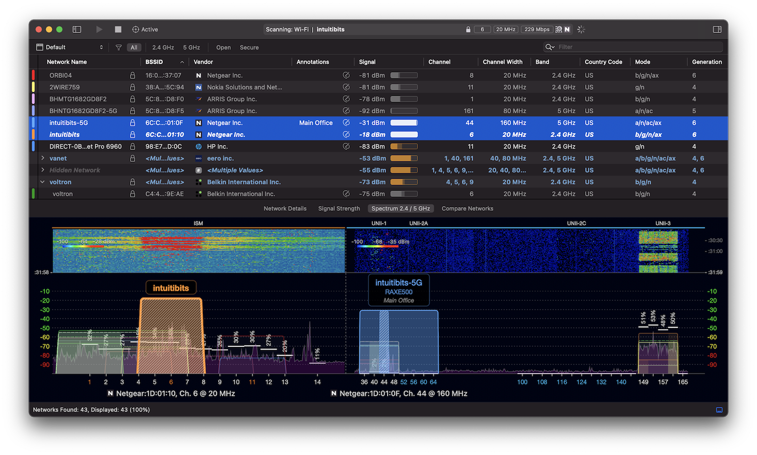
Task: Sort by Country Code column
Action: (603, 62)
